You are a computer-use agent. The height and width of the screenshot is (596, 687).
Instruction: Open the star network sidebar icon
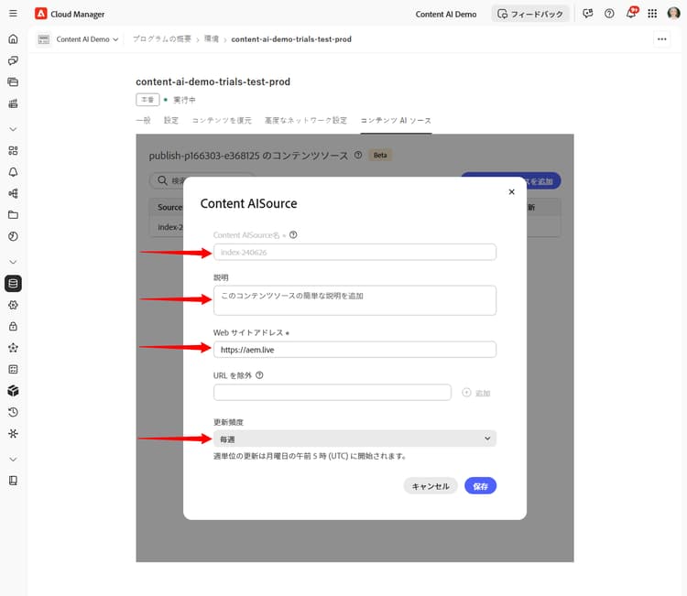point(13,348)
